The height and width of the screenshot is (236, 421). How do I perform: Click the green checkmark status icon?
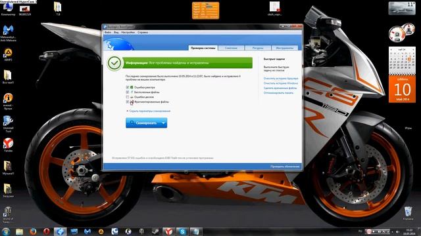tap(114, 63)
